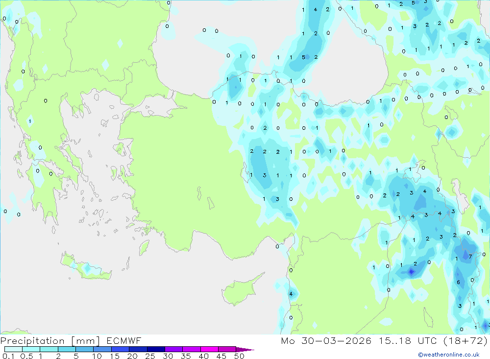Click the '7' precipitation value on map
490x359 pixels.
point(470,257)
